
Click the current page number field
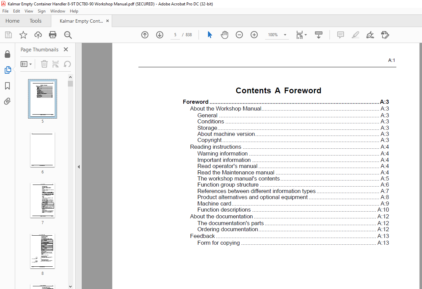pos(175,35)
